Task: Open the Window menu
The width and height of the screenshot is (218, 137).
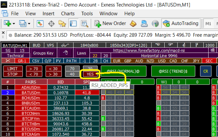Action: 108,14
